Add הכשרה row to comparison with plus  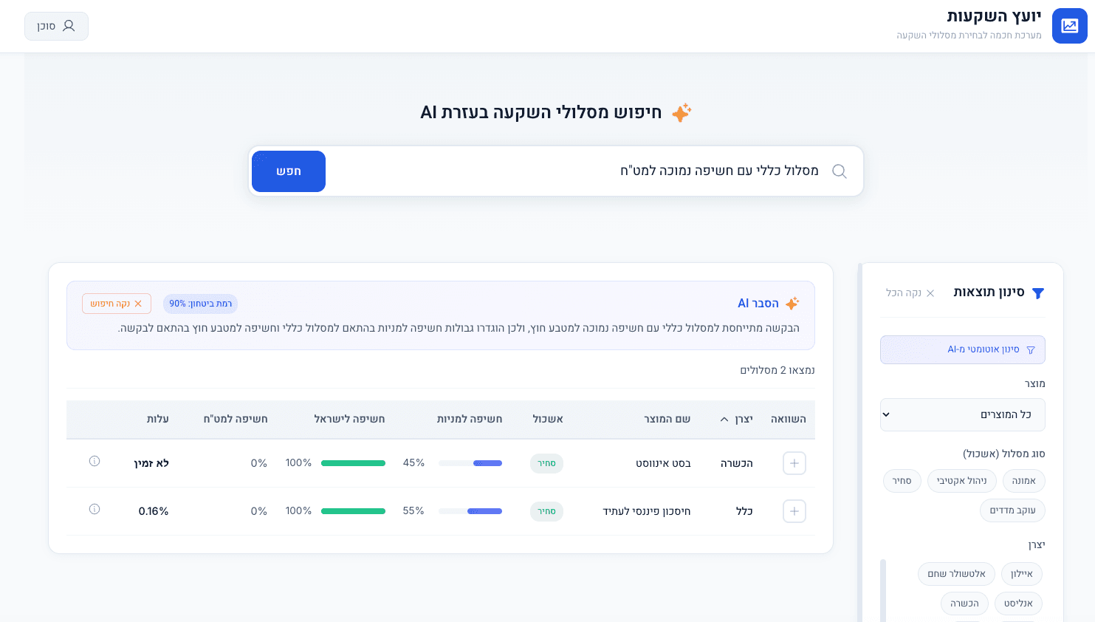(794, 463)
